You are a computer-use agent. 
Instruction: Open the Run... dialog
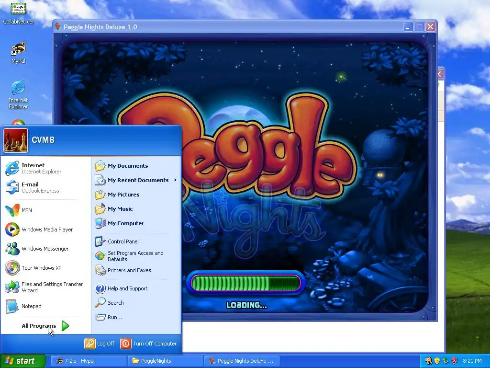click(x=136, y=317)
